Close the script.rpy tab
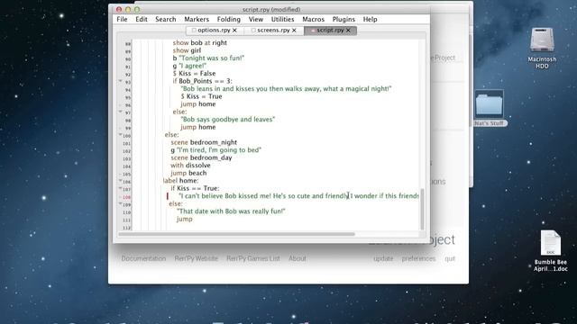 [348, 30]
